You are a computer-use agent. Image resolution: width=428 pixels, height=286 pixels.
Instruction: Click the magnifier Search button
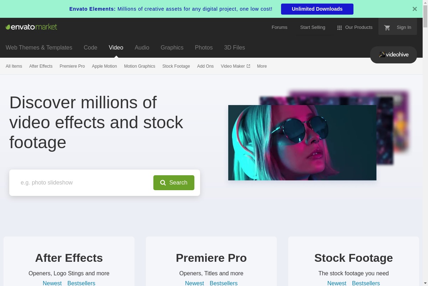[x=174, y=183]
